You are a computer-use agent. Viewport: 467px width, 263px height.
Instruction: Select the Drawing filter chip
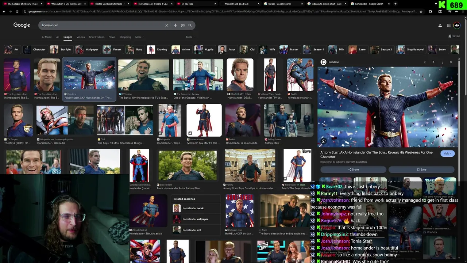pos(158,49)
